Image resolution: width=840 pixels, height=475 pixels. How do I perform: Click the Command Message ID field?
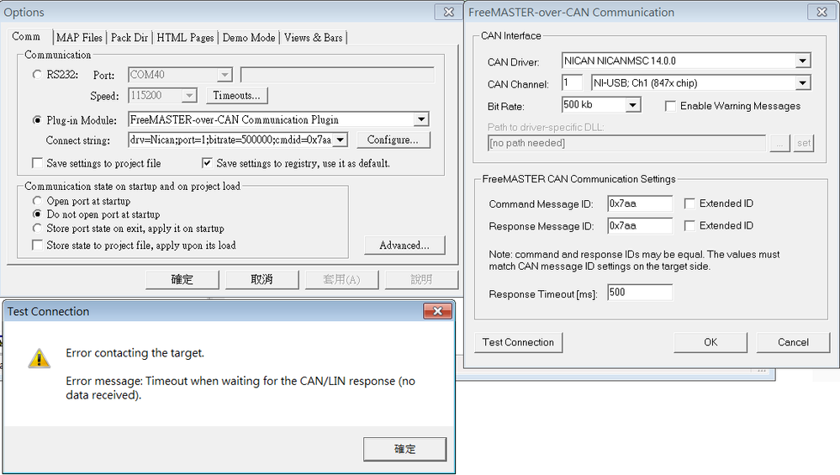pyautogui.click(x=639, y=203)
